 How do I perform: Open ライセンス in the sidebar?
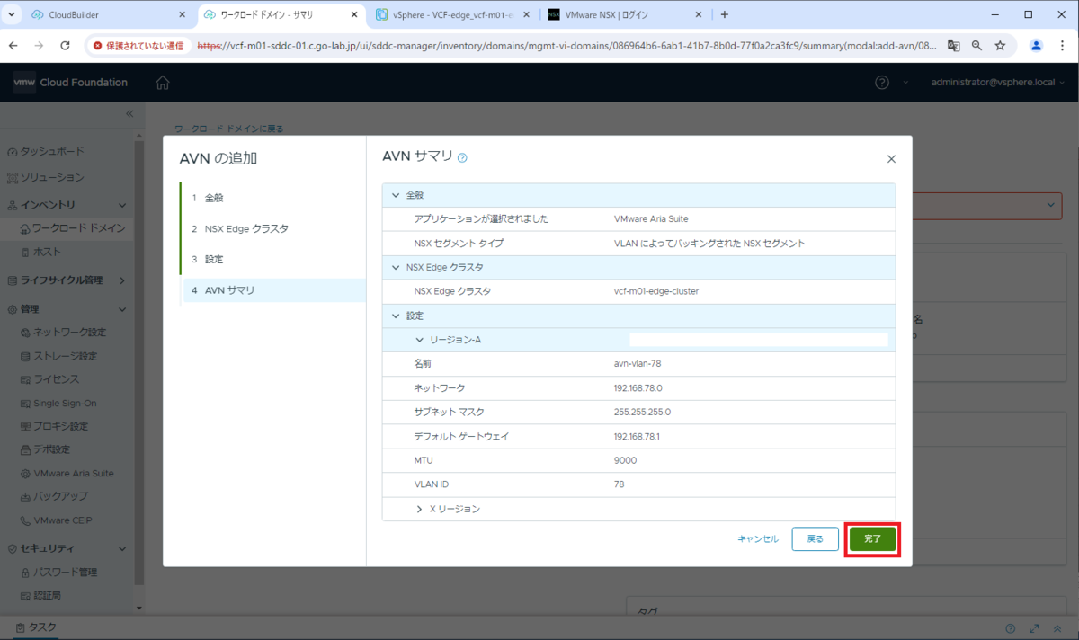56,379
